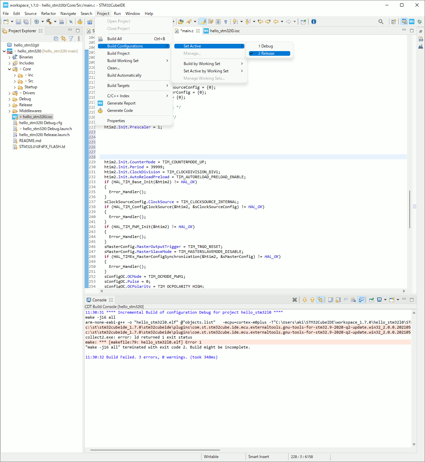Toggle Build Automatically in Project menu

134,75
